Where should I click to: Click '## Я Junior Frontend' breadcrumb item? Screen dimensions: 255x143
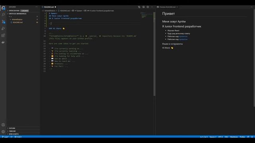point(100,11)
